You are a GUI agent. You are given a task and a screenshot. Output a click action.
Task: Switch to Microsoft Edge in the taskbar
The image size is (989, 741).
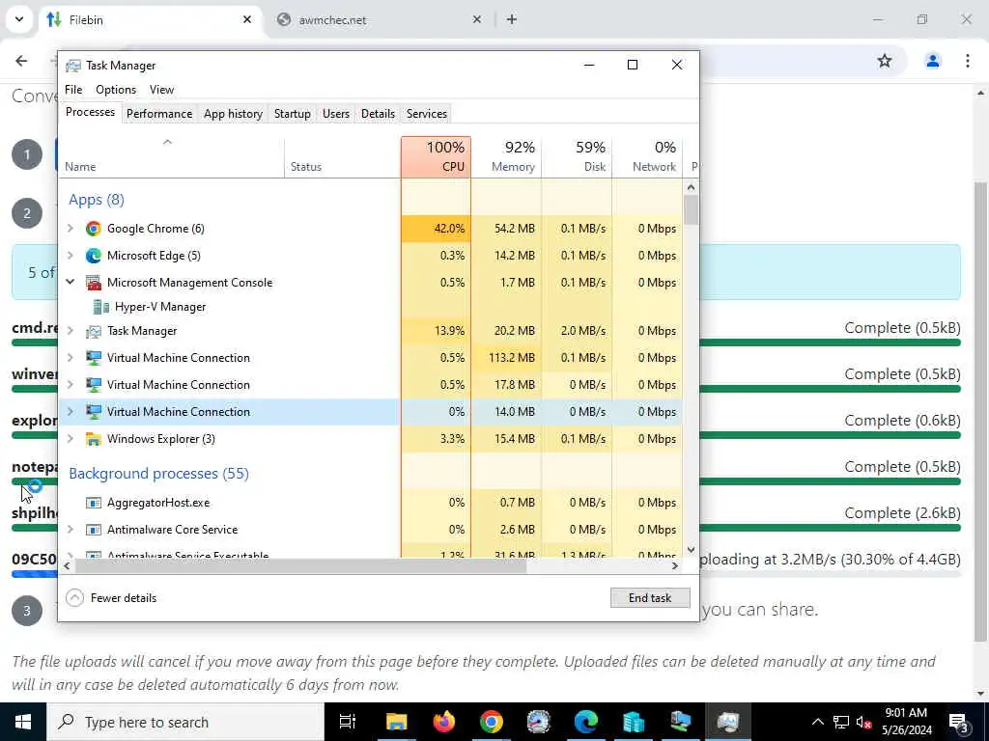point(586,722)
